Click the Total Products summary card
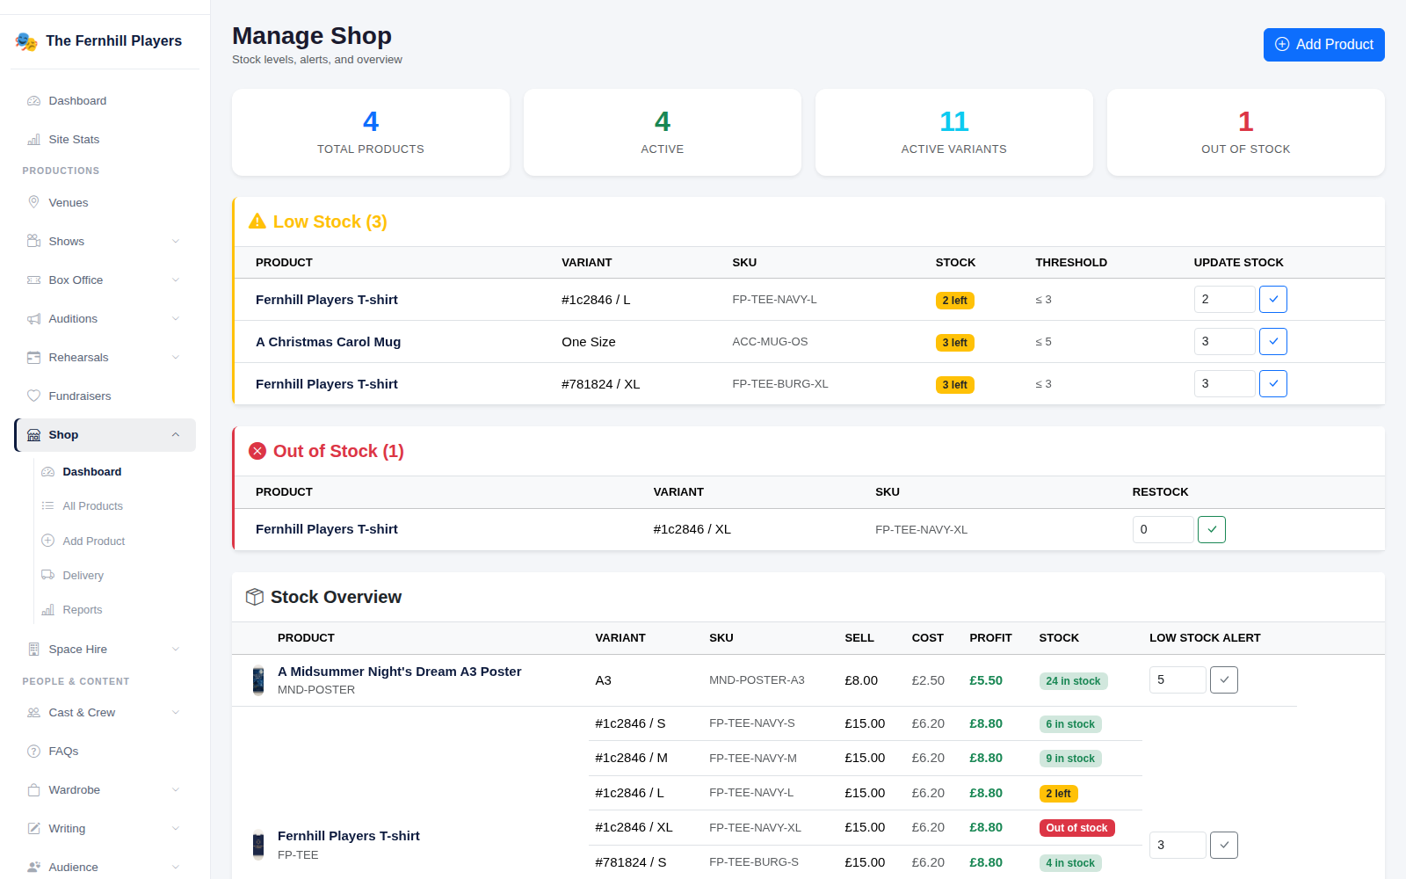 coord(371,133)
